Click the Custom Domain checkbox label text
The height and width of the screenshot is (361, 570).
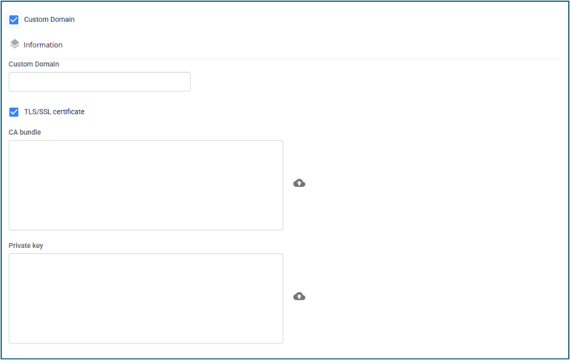click(x=49, y=19)
